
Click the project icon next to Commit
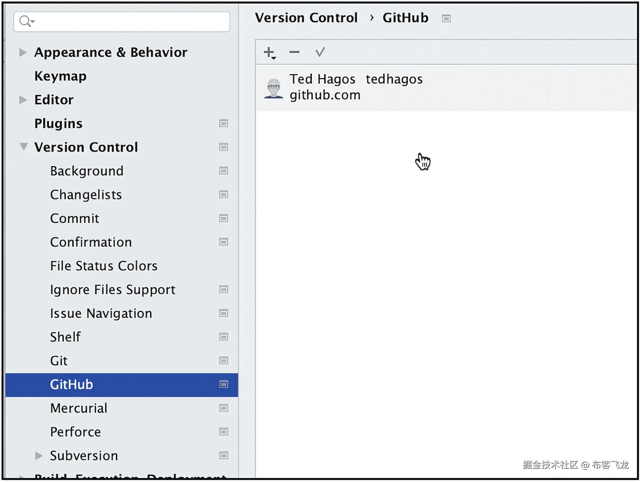click(x=224, y=219)
